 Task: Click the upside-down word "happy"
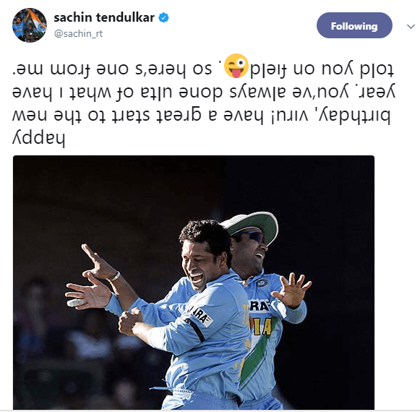(39, 138)
